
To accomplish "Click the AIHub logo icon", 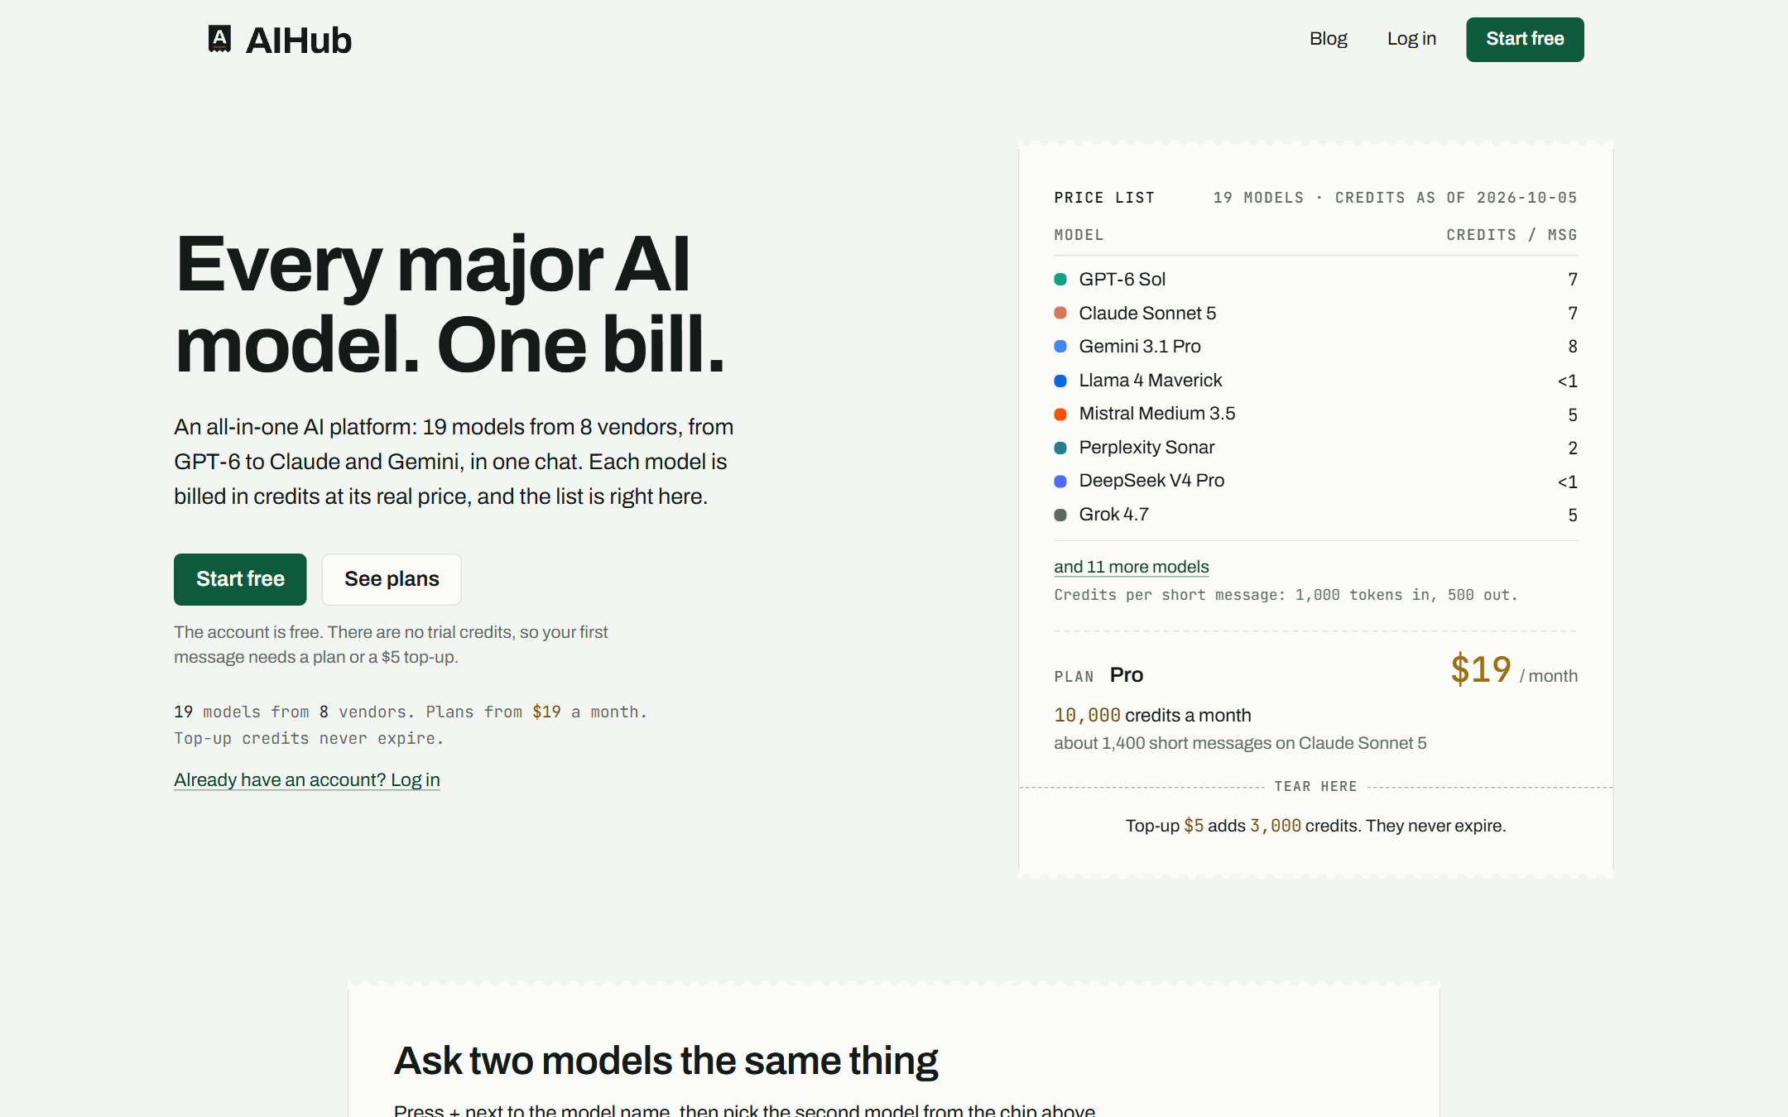I will (219, 39).
